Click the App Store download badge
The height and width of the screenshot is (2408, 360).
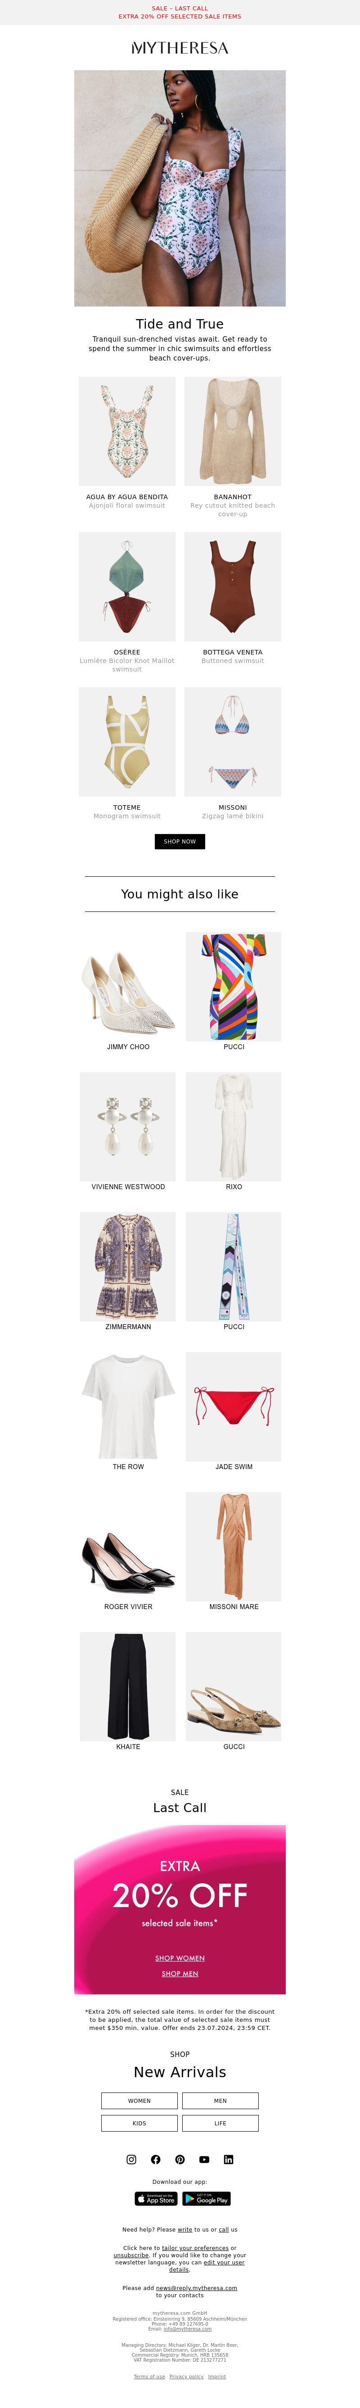(x=156, y=2199)
